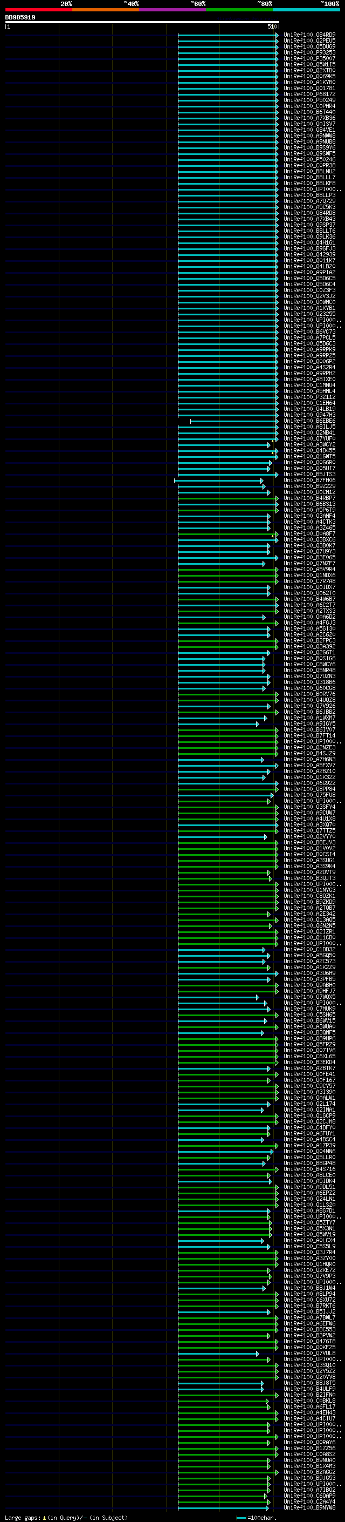Select hit UniRef100_Q2PEU5
Image resolution: width=345 pixels, height=1522 pixels.
(309, 41)
